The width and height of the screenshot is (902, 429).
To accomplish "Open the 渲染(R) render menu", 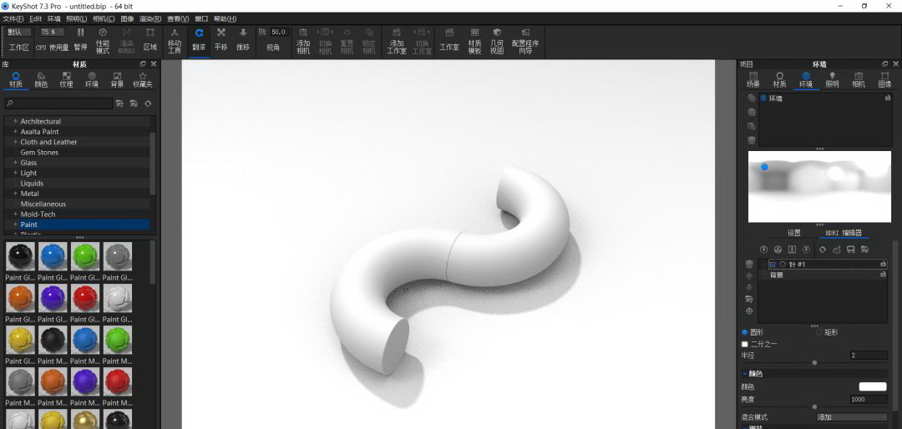I will pos(150,19).
